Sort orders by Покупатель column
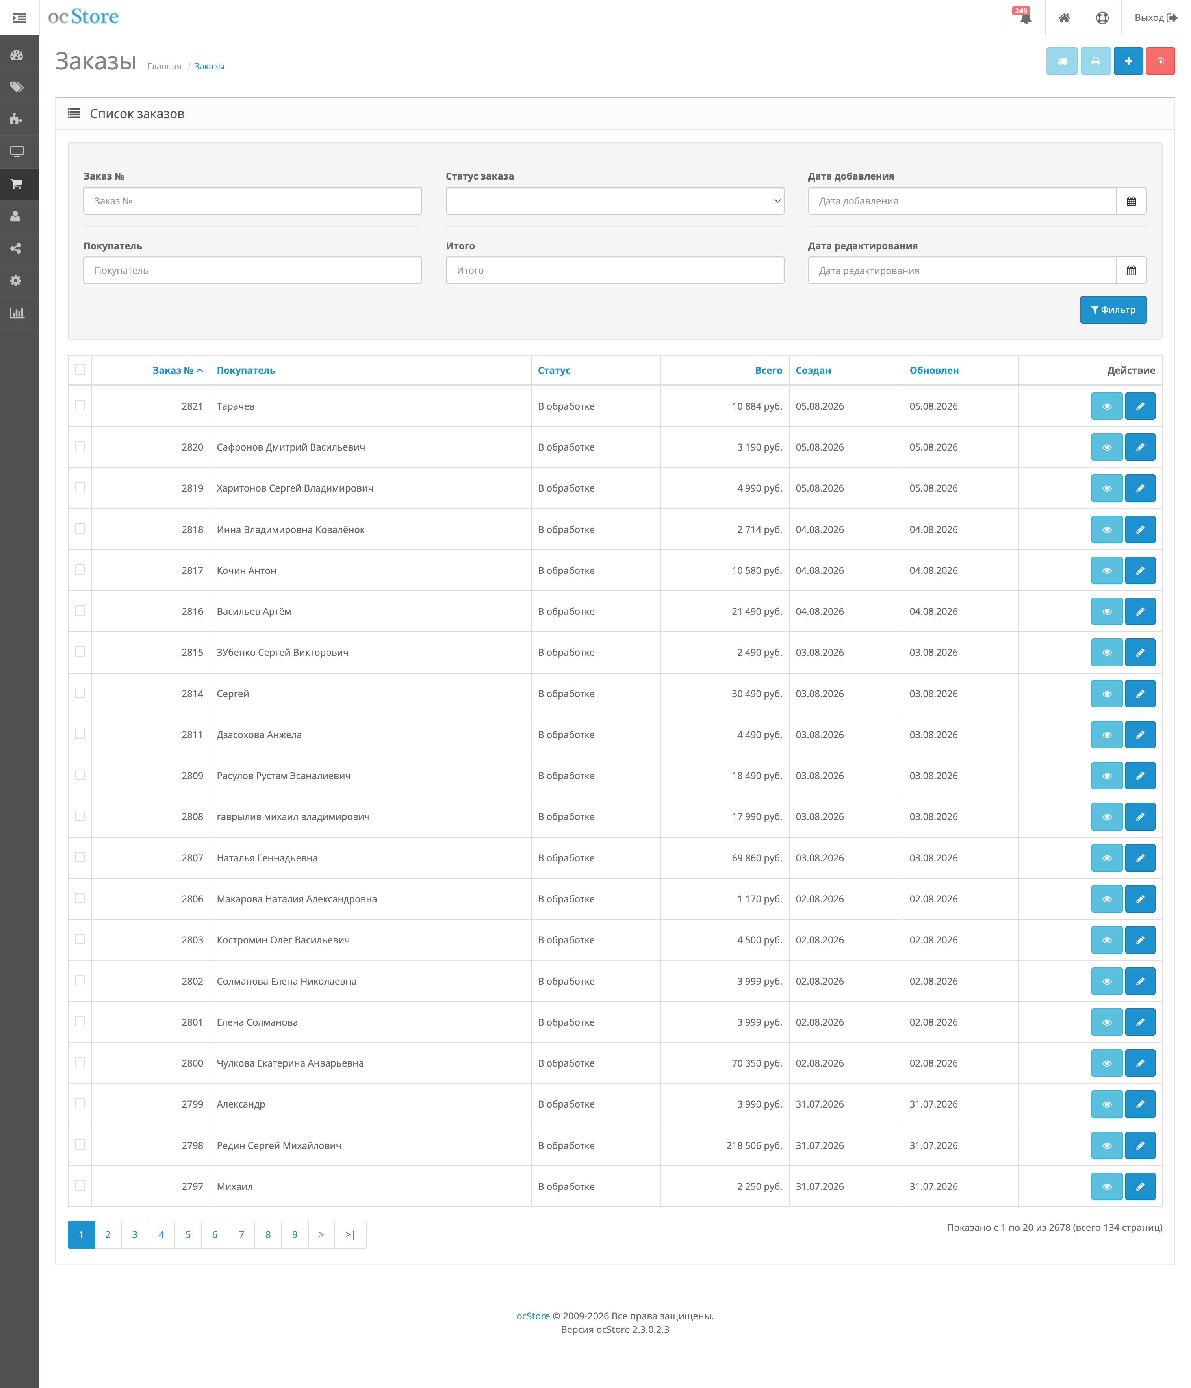Screen dimensions: 1191x1388 pyautogui.click(x=246, y=371)
